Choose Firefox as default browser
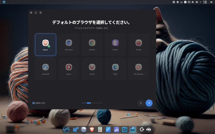 coord(138,44)
